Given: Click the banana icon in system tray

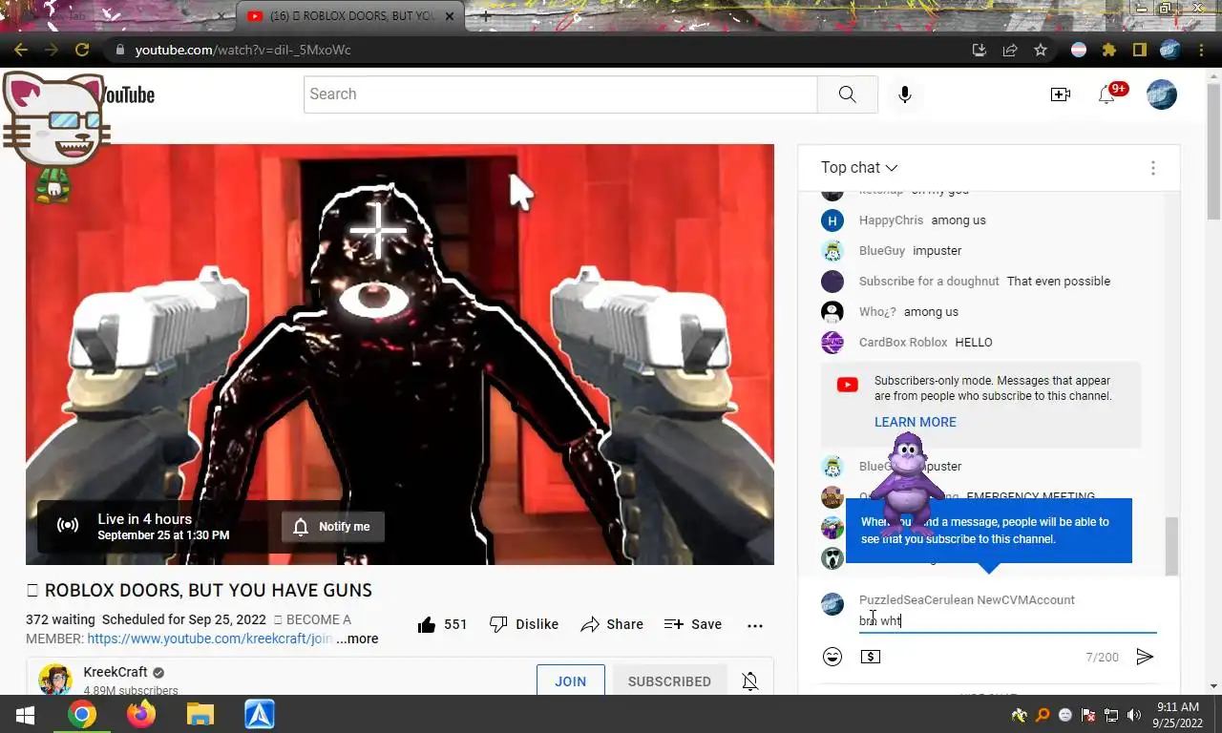Looking at the screenshot, I should click(x=1020, y=715).
